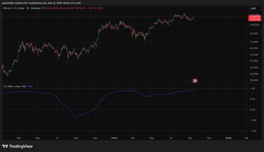Viewport: 264px width, 152px height.
Task: Click the −135 (−0.12%) price change text
Action: pyautogui.click(x=95, y=8)
